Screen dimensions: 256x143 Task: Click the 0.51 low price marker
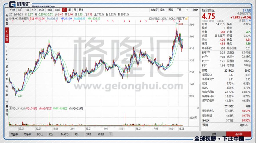[20, 96]
